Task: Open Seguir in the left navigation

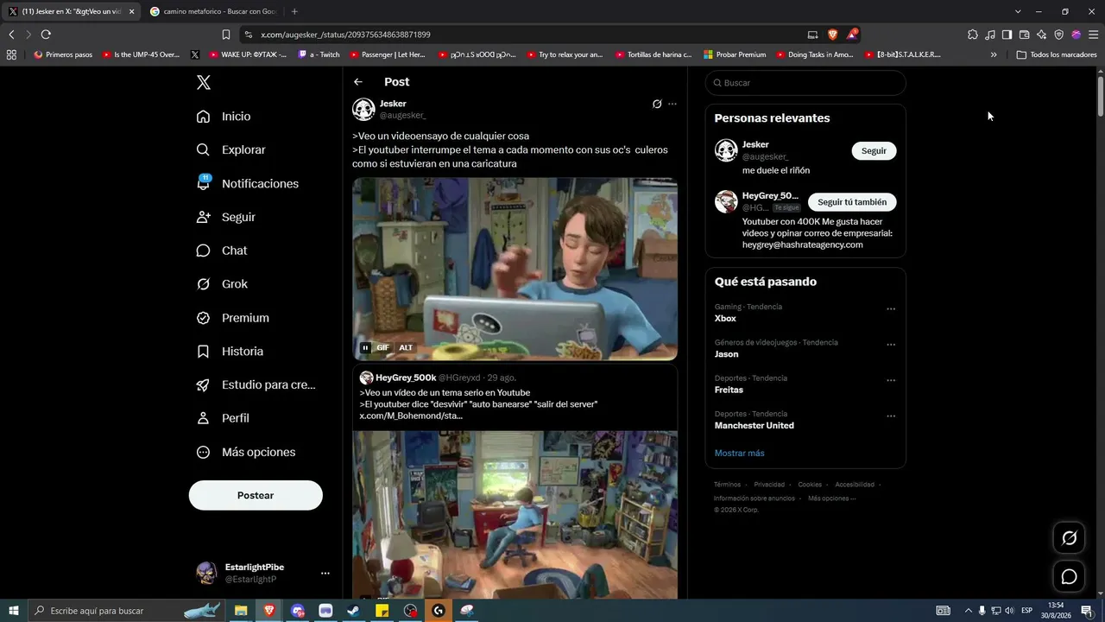Action: tap(226, 218)
